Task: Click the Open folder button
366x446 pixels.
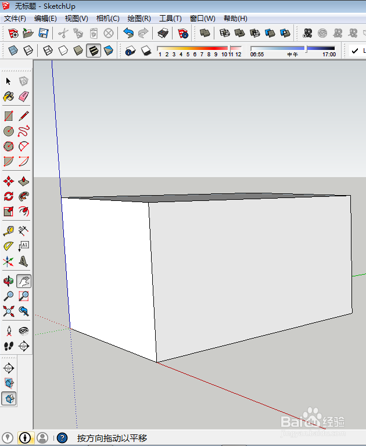Action: (28, 33)
